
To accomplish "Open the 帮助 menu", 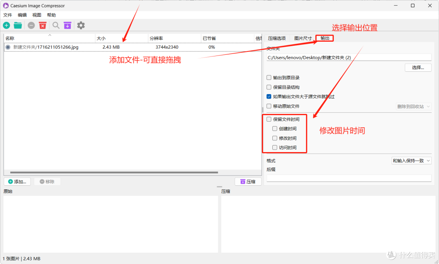I will [x=51, y=15].
